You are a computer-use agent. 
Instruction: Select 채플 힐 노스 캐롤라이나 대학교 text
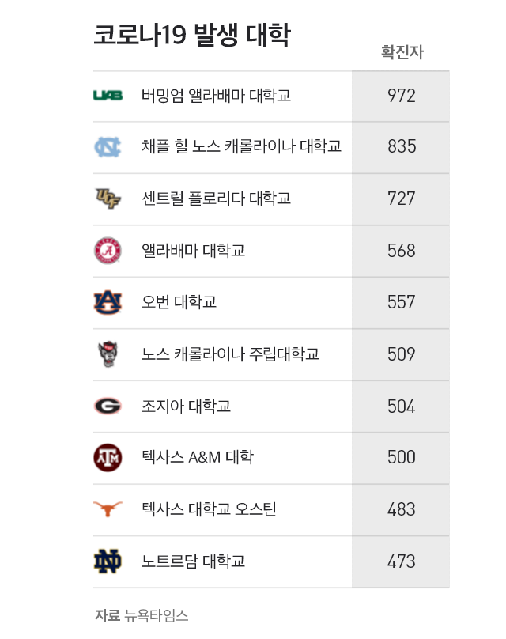[241, 147]
